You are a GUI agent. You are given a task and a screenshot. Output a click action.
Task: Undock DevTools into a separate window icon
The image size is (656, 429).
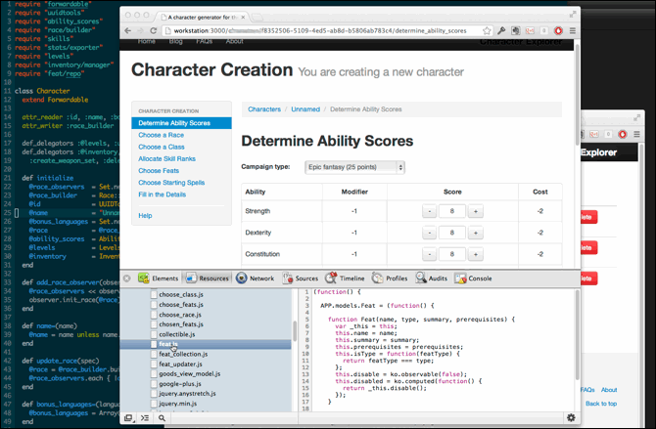129,417
